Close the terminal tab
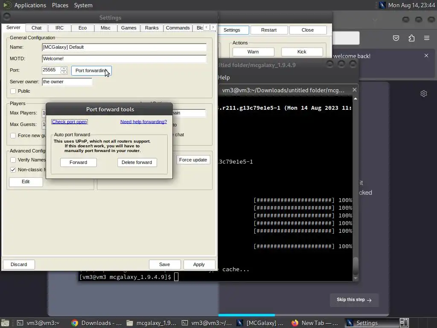This screenshot has height=328, width=437. tap(354, 90)
